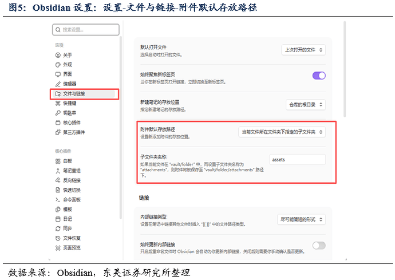Click the 同步 (Sync) icon
The image size is (395, 280).
(x=58, y=228)
